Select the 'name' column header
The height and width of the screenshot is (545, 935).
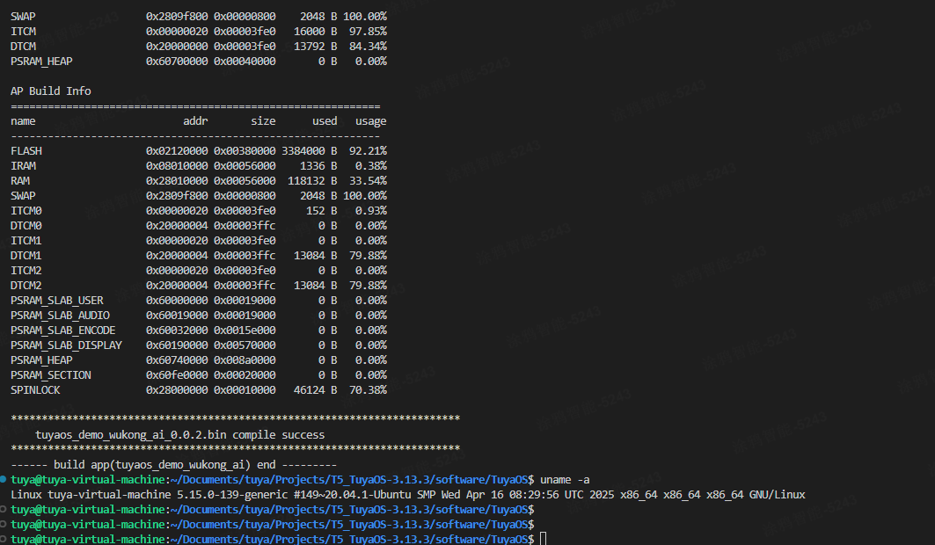click(x=23, y=120)
